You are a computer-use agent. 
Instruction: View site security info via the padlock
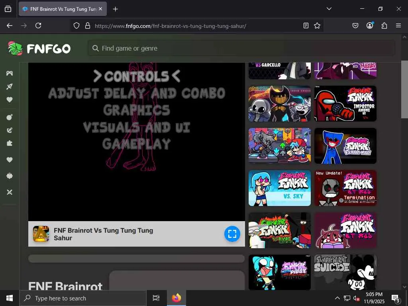coord(88,25)
